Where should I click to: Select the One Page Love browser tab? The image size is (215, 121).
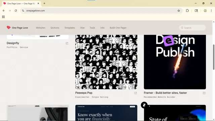coord(21,3)
